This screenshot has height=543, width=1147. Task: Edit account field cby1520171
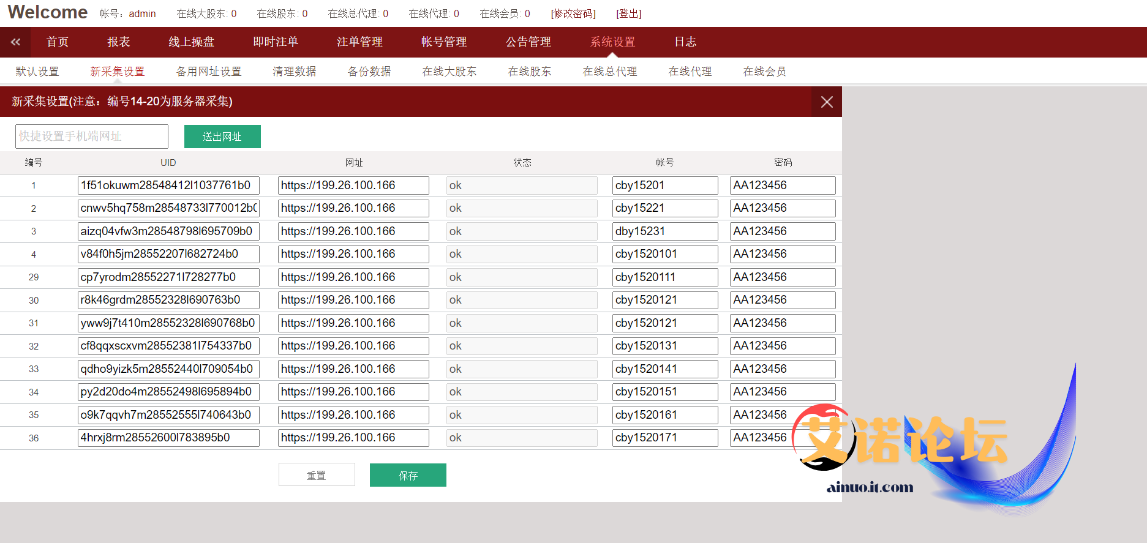point(665,438)
